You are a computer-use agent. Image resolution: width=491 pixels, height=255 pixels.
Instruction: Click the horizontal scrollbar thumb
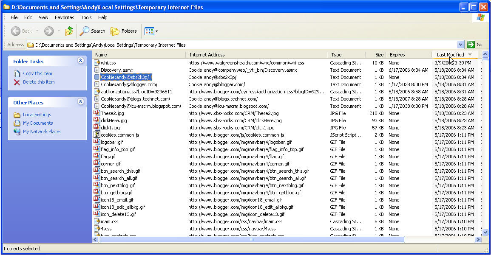click(x=252, y=240)
